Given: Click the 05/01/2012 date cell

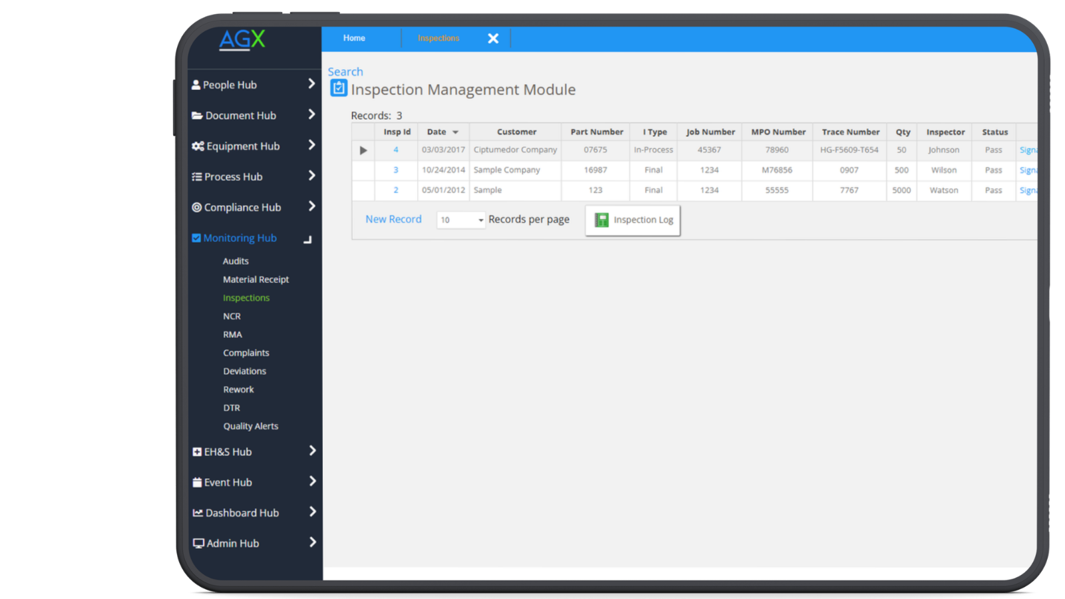Looking at the screenshot, I should click(x=443, y=190).
